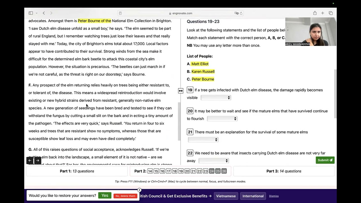This screenshot has width=361, height=203.
Task: Open the Share menu
Action: click(x=315, y=13)
